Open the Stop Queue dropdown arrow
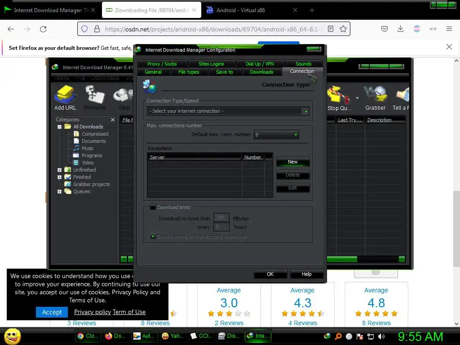 [x=357, y=98]
